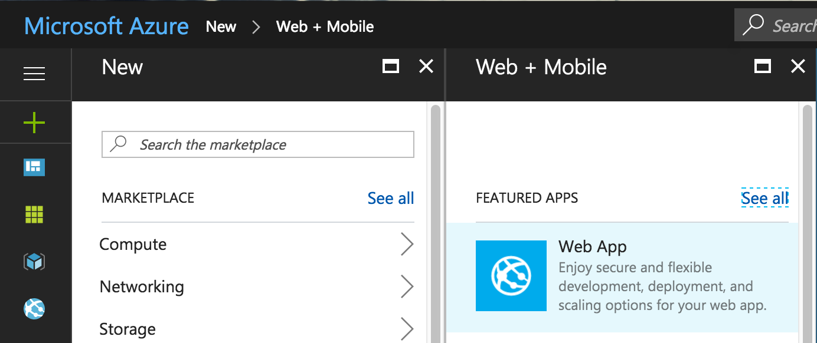Click the FEATURED APPS section heading

coord(527,198)
